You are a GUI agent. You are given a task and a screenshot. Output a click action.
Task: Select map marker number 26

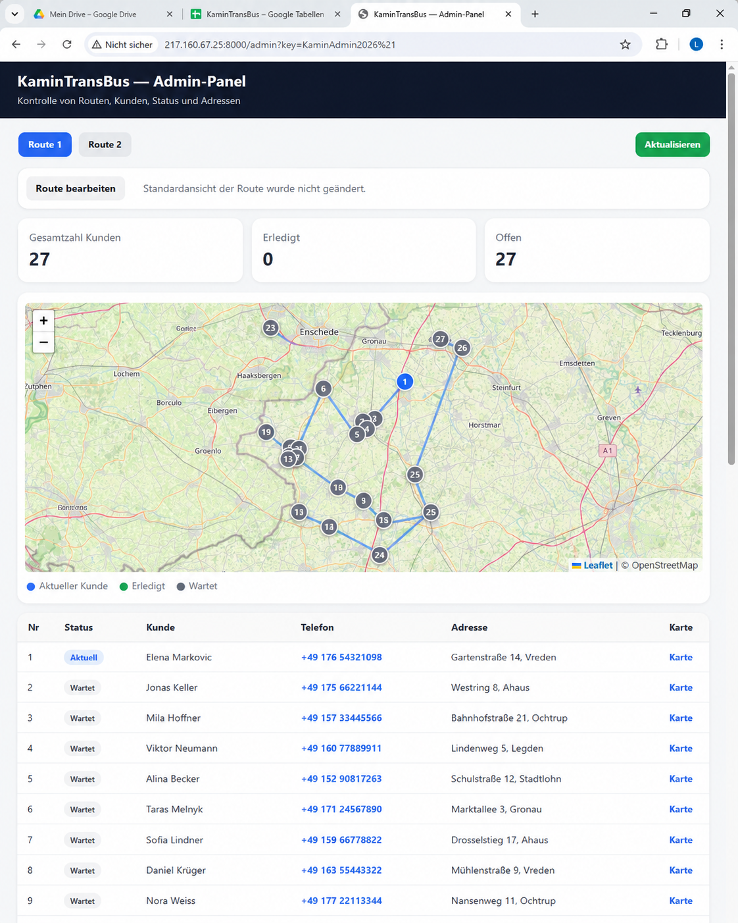pyautogui.click(x=462, y=348)
